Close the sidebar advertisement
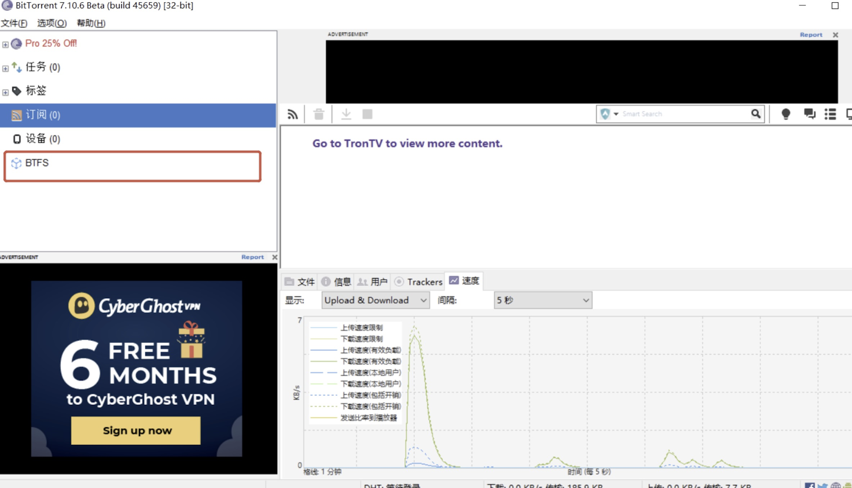 pyautogui.click(x=275, y=257)
